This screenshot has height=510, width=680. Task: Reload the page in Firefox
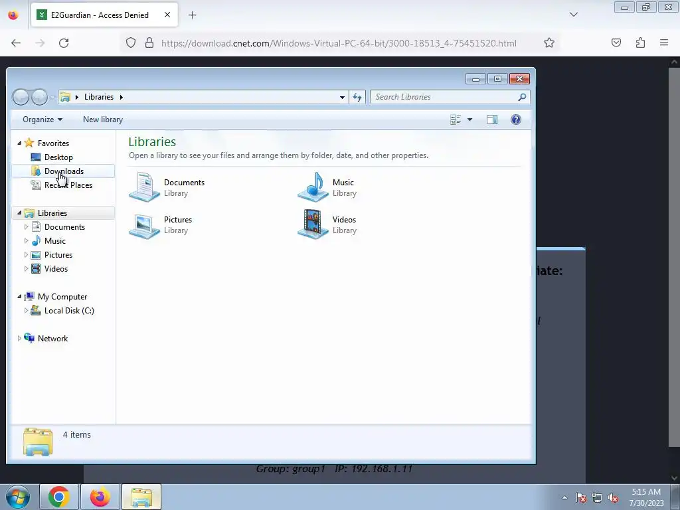[64, 43]
